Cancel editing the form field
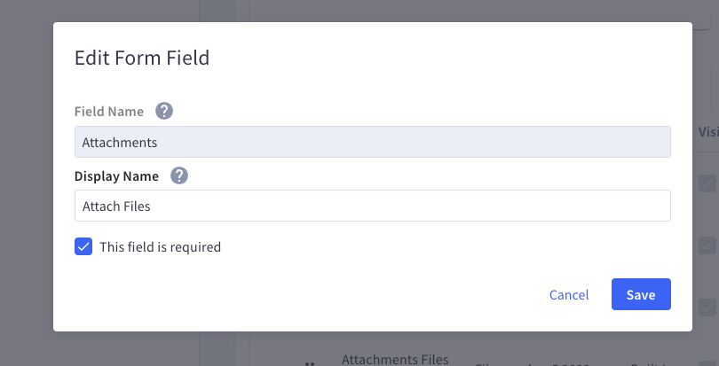Viewport: 719px width, 366px height. (569, 294)
